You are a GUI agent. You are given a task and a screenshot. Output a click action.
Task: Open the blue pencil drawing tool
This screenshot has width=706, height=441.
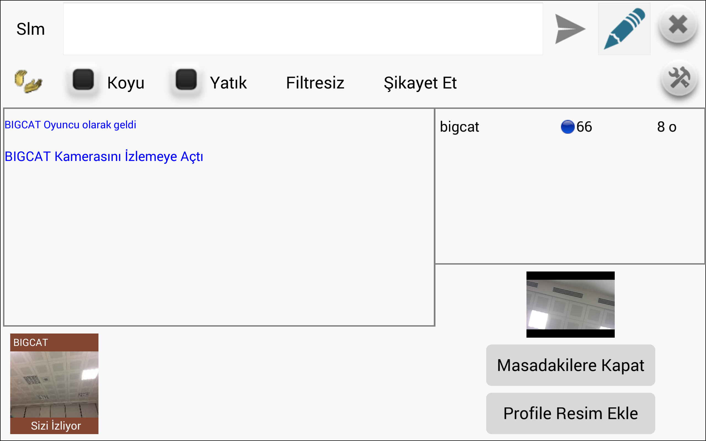(x=624, y=29)
